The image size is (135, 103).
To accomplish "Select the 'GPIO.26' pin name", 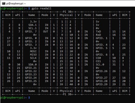I will tap(102, 71).
